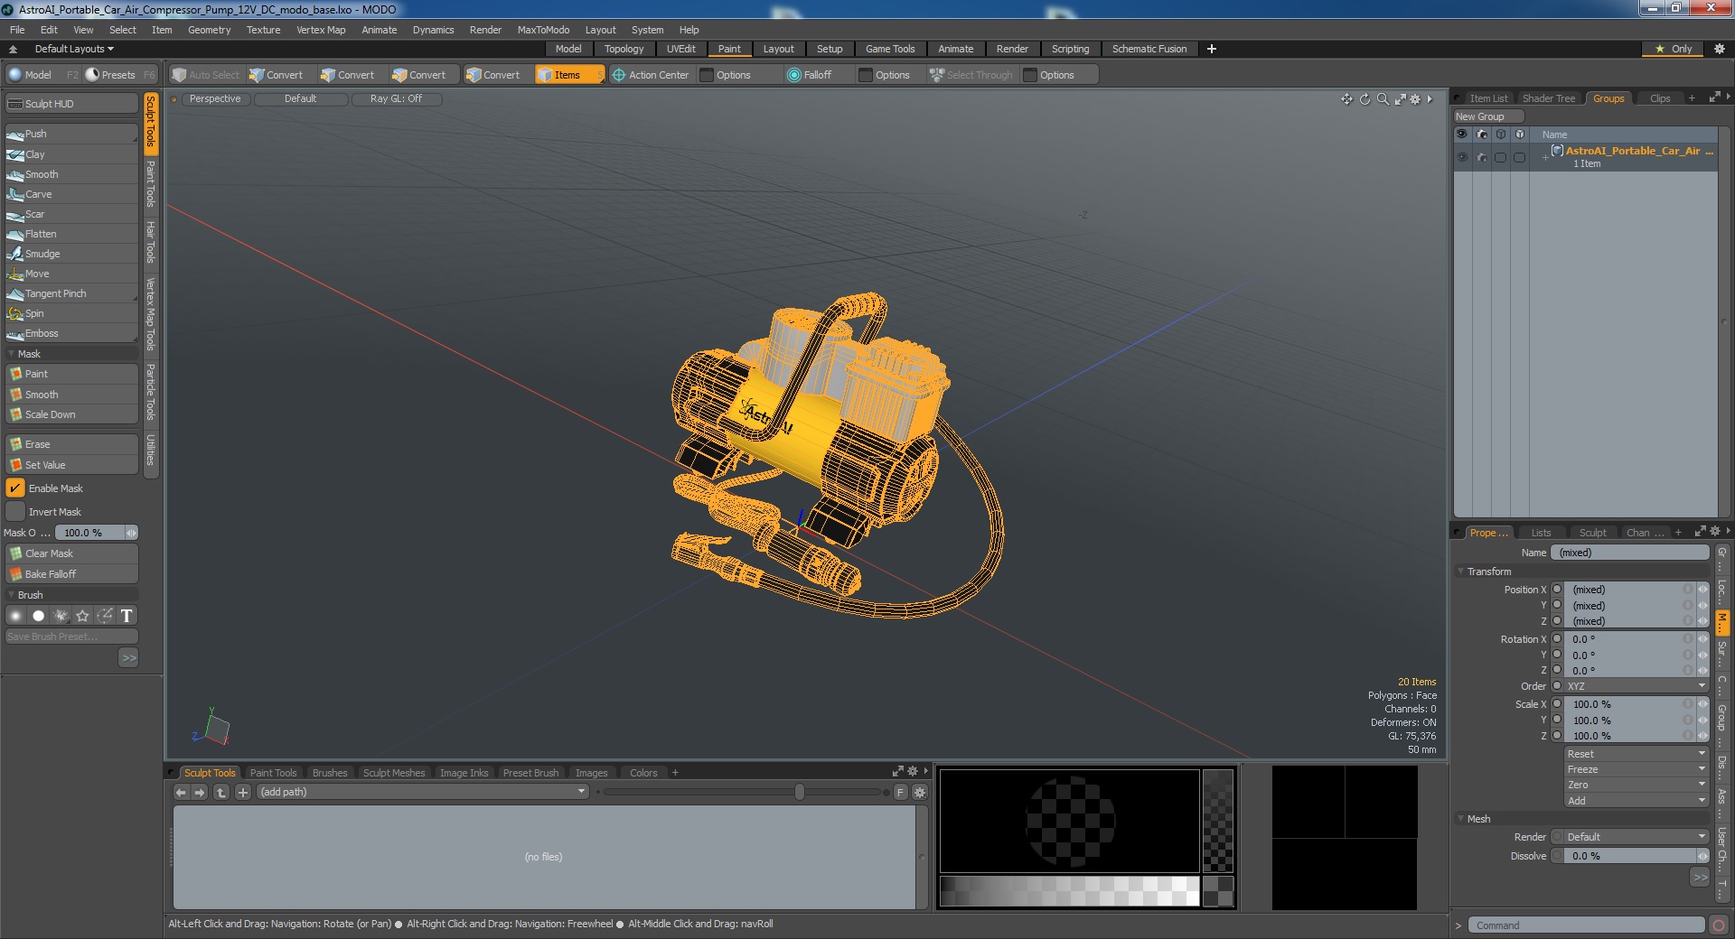Toggle the Invert Mask checkbox
The image size is (1735, 939).
click(15, 512)
